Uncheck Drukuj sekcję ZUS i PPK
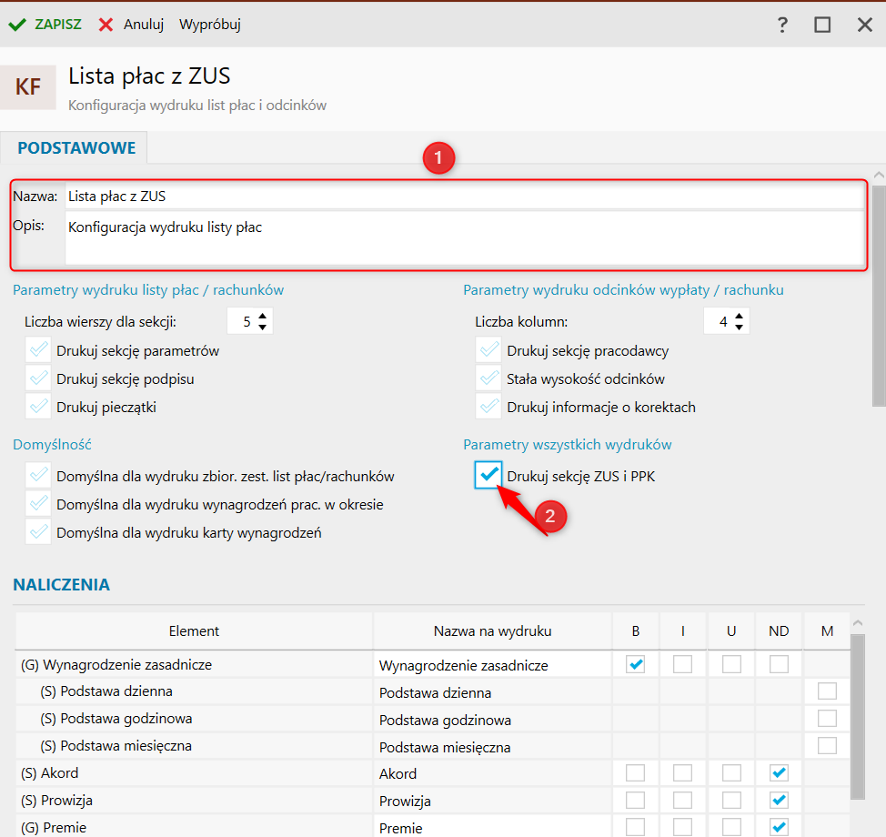The height and width of the screenshot is (837, 886). pos(488,475)
